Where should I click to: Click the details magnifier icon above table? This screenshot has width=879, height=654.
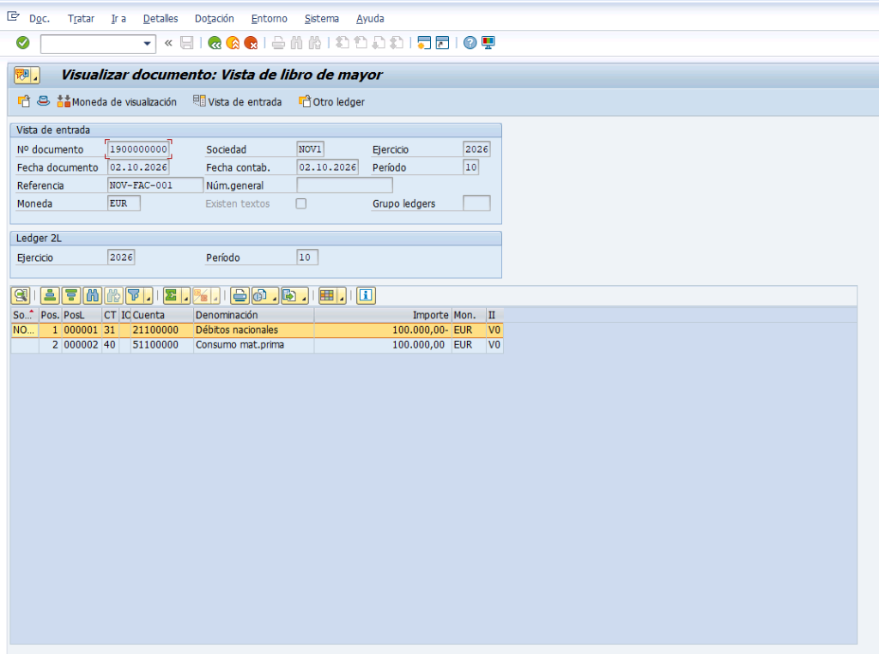[21, 295]
